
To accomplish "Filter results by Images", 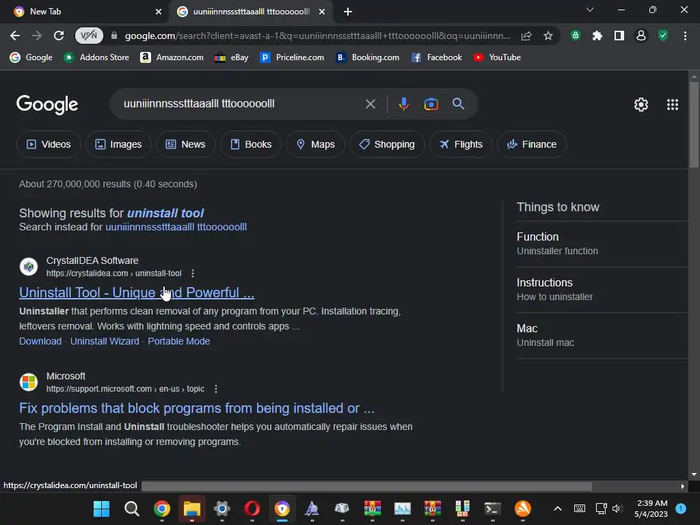I will point(118,144).
